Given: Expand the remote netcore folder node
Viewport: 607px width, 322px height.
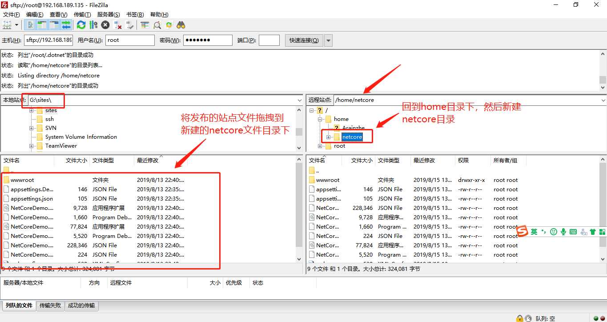Looking at the screenshot, I should coord(328,137).
